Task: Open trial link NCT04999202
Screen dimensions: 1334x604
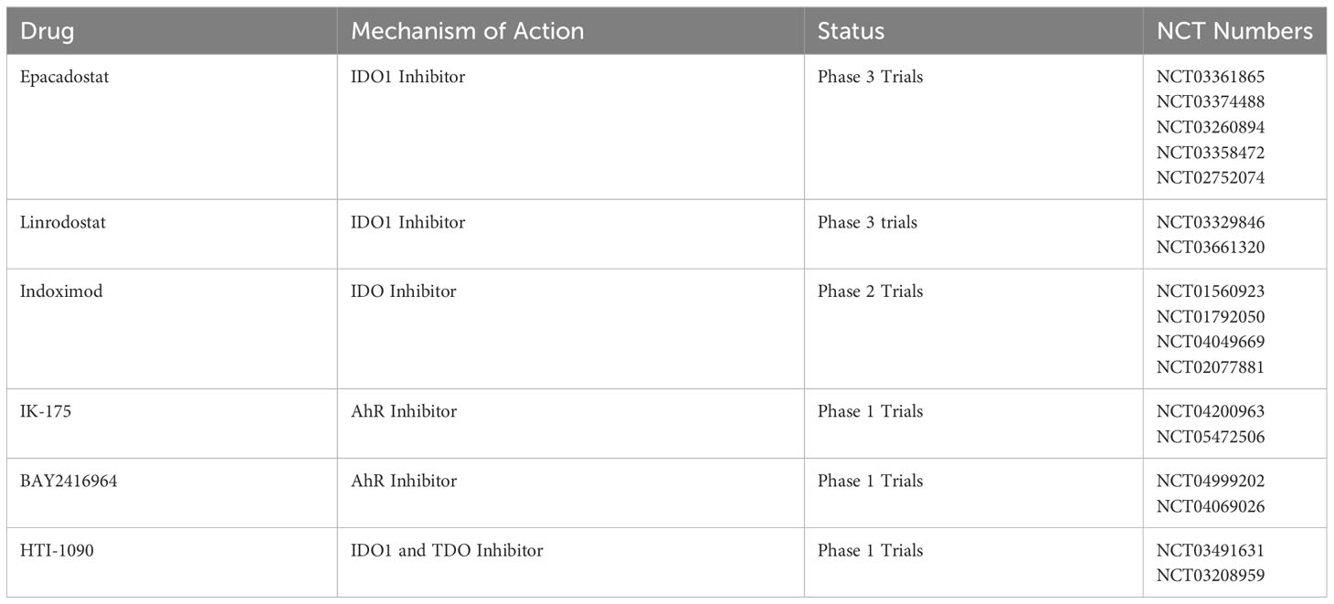Action: pos(1211,481)
